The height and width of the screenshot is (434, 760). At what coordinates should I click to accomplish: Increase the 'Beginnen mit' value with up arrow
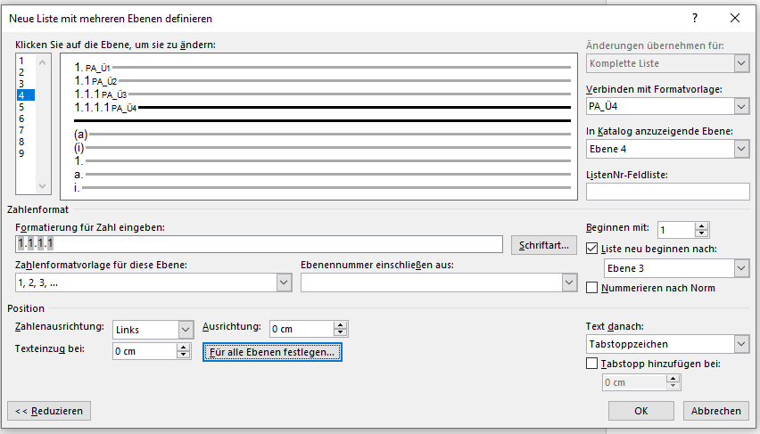701,225
